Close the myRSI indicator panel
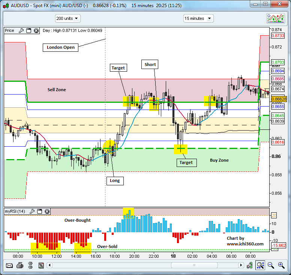291x275 pixels. pyautogui.click(x=47, y=212)
